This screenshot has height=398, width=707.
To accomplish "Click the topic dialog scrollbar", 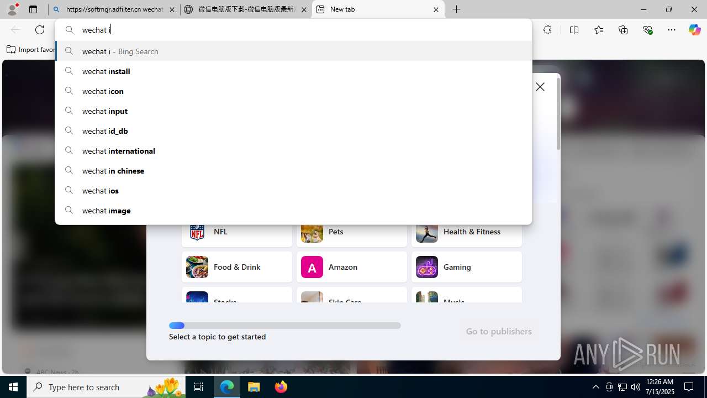I will point(558,113).
